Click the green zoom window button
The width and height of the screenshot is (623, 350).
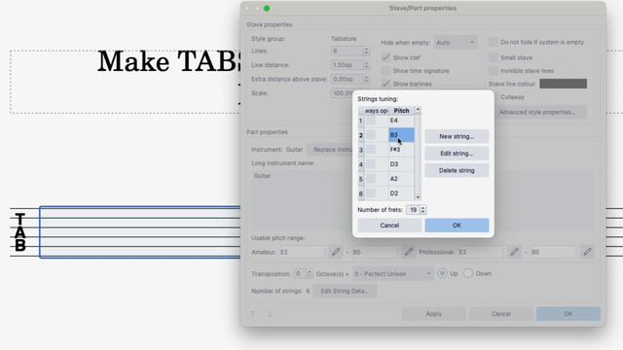[x=267, y=9]
